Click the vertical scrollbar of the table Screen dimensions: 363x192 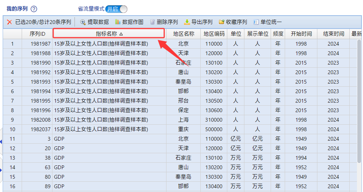pos(359,103)
